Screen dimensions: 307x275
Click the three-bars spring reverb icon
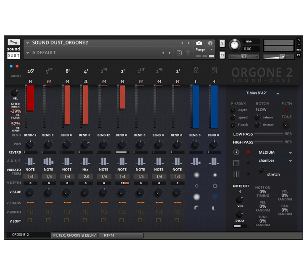pyautogui.click(x=236, y=174)
